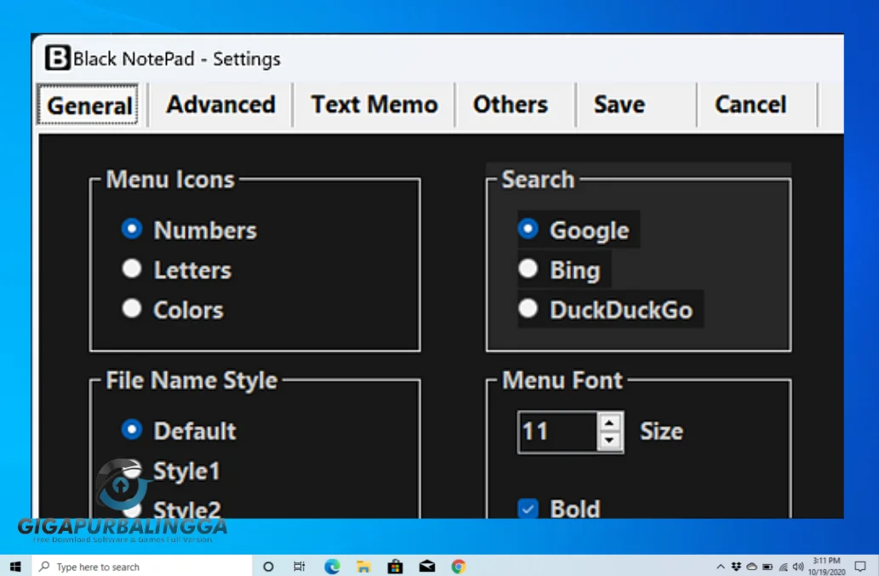The image size is (879, 576).
Task: Open Task View from the taskbar
Action: pos(300,567)
